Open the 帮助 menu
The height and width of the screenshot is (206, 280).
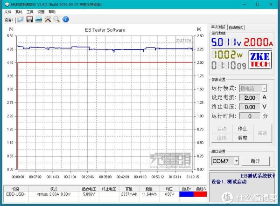52,12
